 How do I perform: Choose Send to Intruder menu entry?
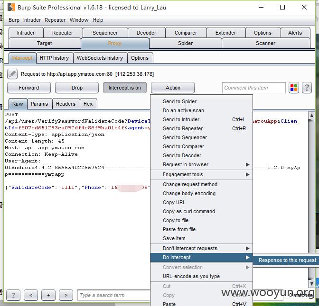click(x=201, y=119)
